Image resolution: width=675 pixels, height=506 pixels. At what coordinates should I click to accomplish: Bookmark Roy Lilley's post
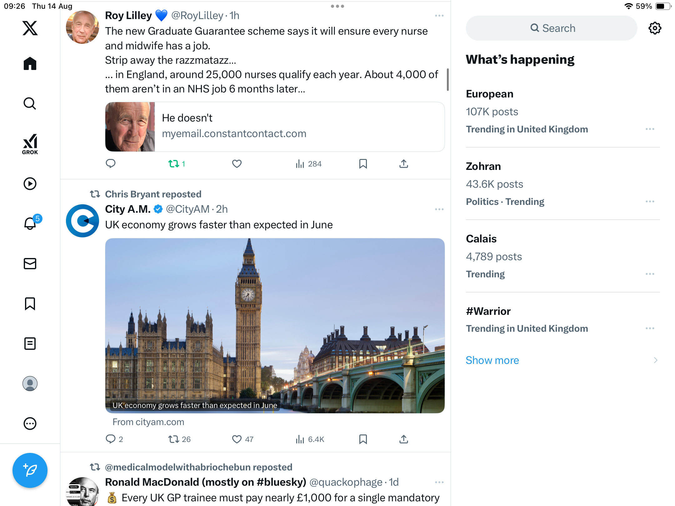click(x=363, y=164)
